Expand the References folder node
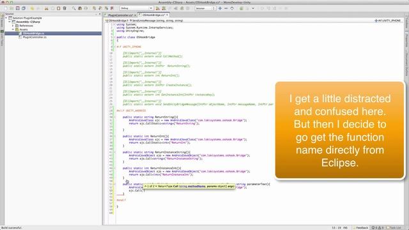 click(13, 26)
